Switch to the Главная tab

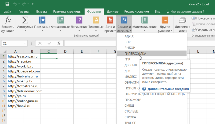(24, 11)
